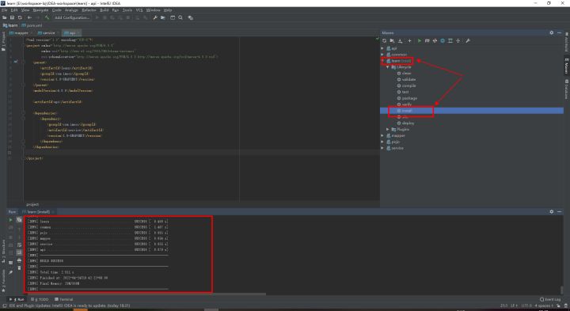The height and width of the screenshot is (311, 570).
Task: Run Maven build with the green play icon
Action: coord(419,40)
